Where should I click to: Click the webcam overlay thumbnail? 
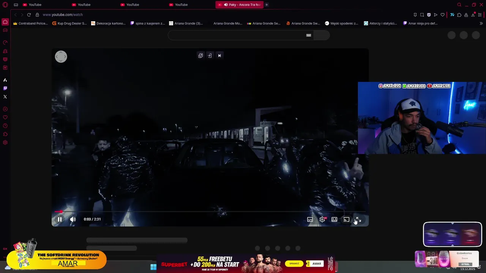[422, 118]
